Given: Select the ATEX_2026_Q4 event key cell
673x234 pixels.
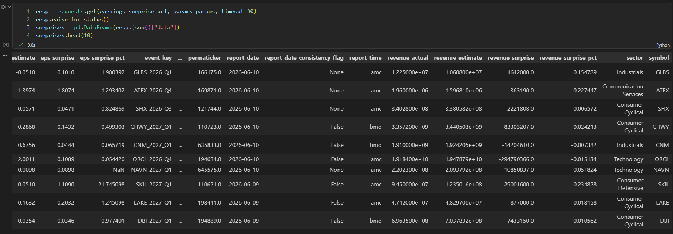Looking at the screenshot, I should pos(153,91).
